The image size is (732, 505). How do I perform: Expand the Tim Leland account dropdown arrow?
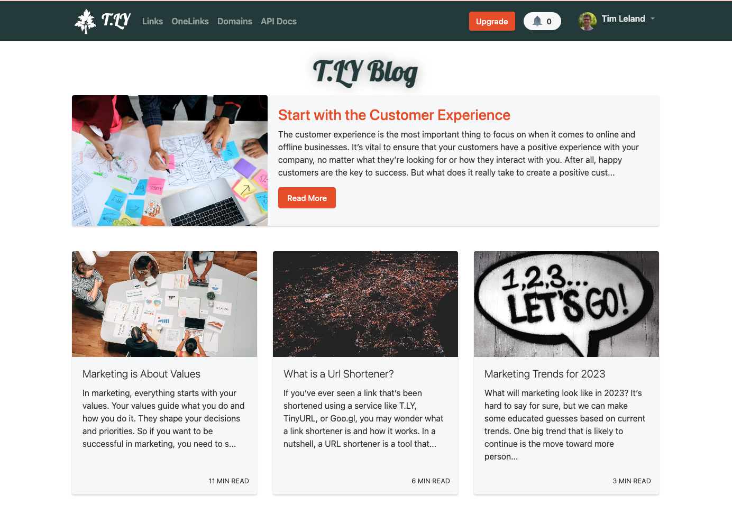653,19
